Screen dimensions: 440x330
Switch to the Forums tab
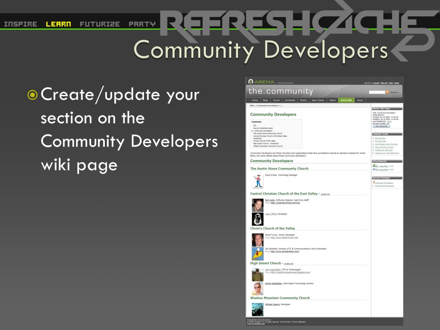pyautogui.click(x=276, y=100)
